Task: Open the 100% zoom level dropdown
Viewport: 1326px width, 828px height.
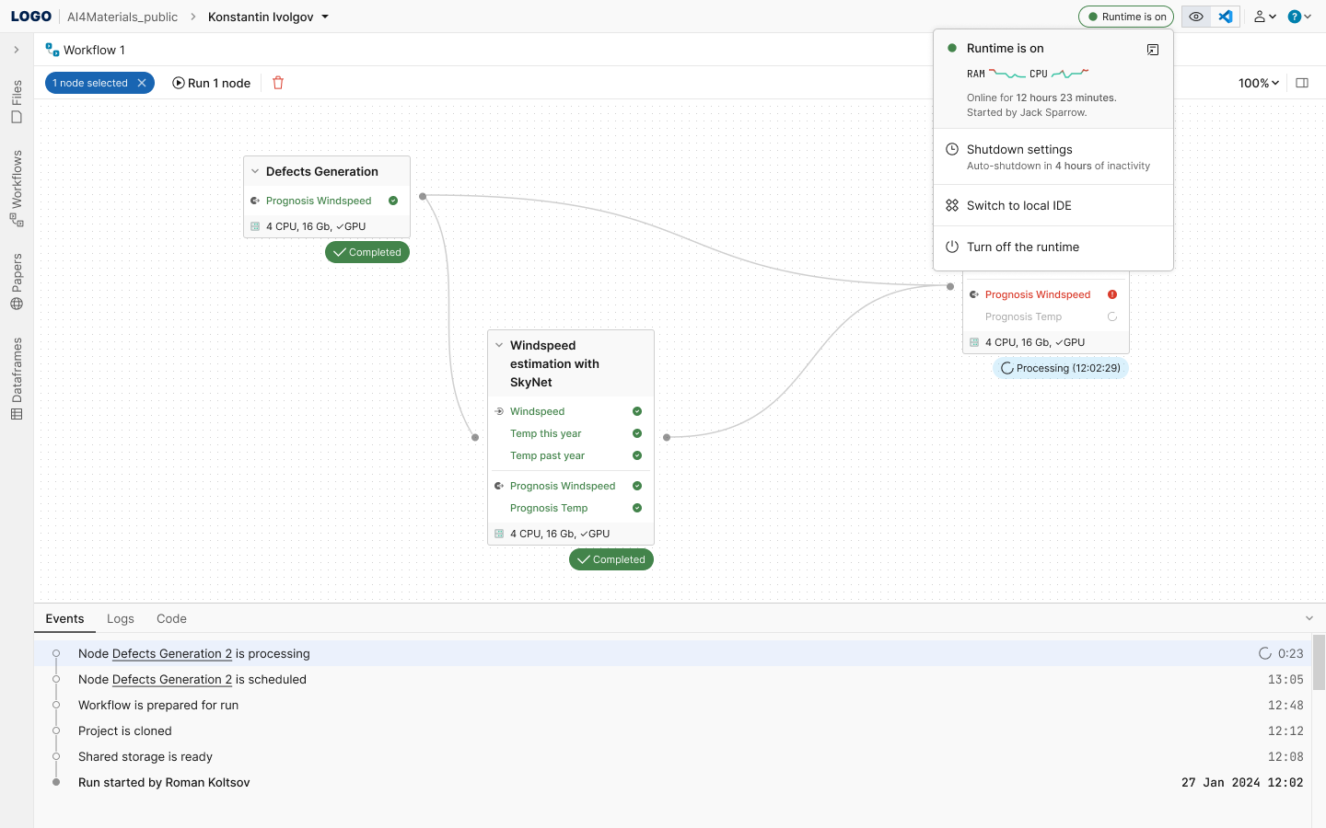Action: pos(1258,83)
